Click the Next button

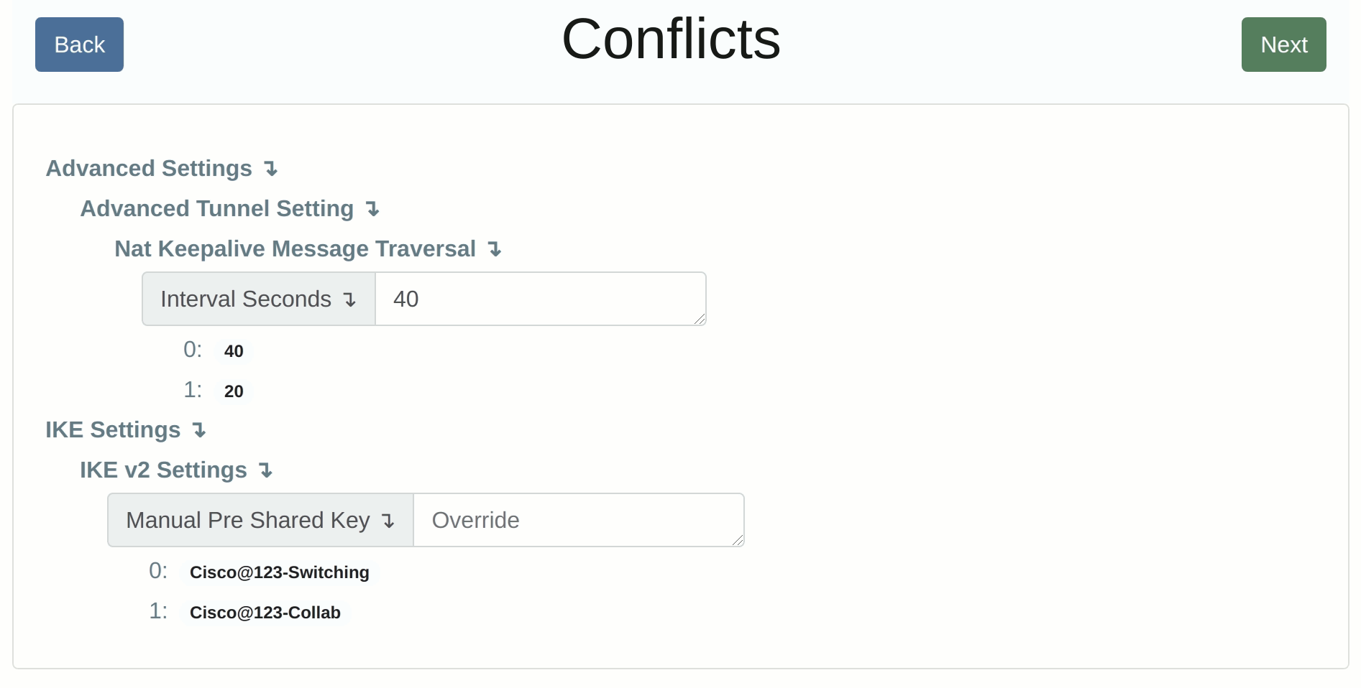tap(1283, 44)
